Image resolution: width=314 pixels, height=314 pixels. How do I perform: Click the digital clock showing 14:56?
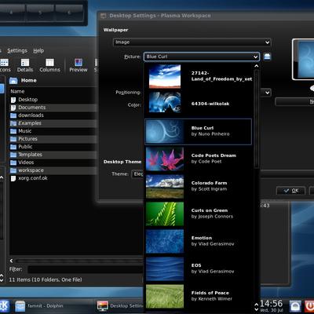pos(272,304)
